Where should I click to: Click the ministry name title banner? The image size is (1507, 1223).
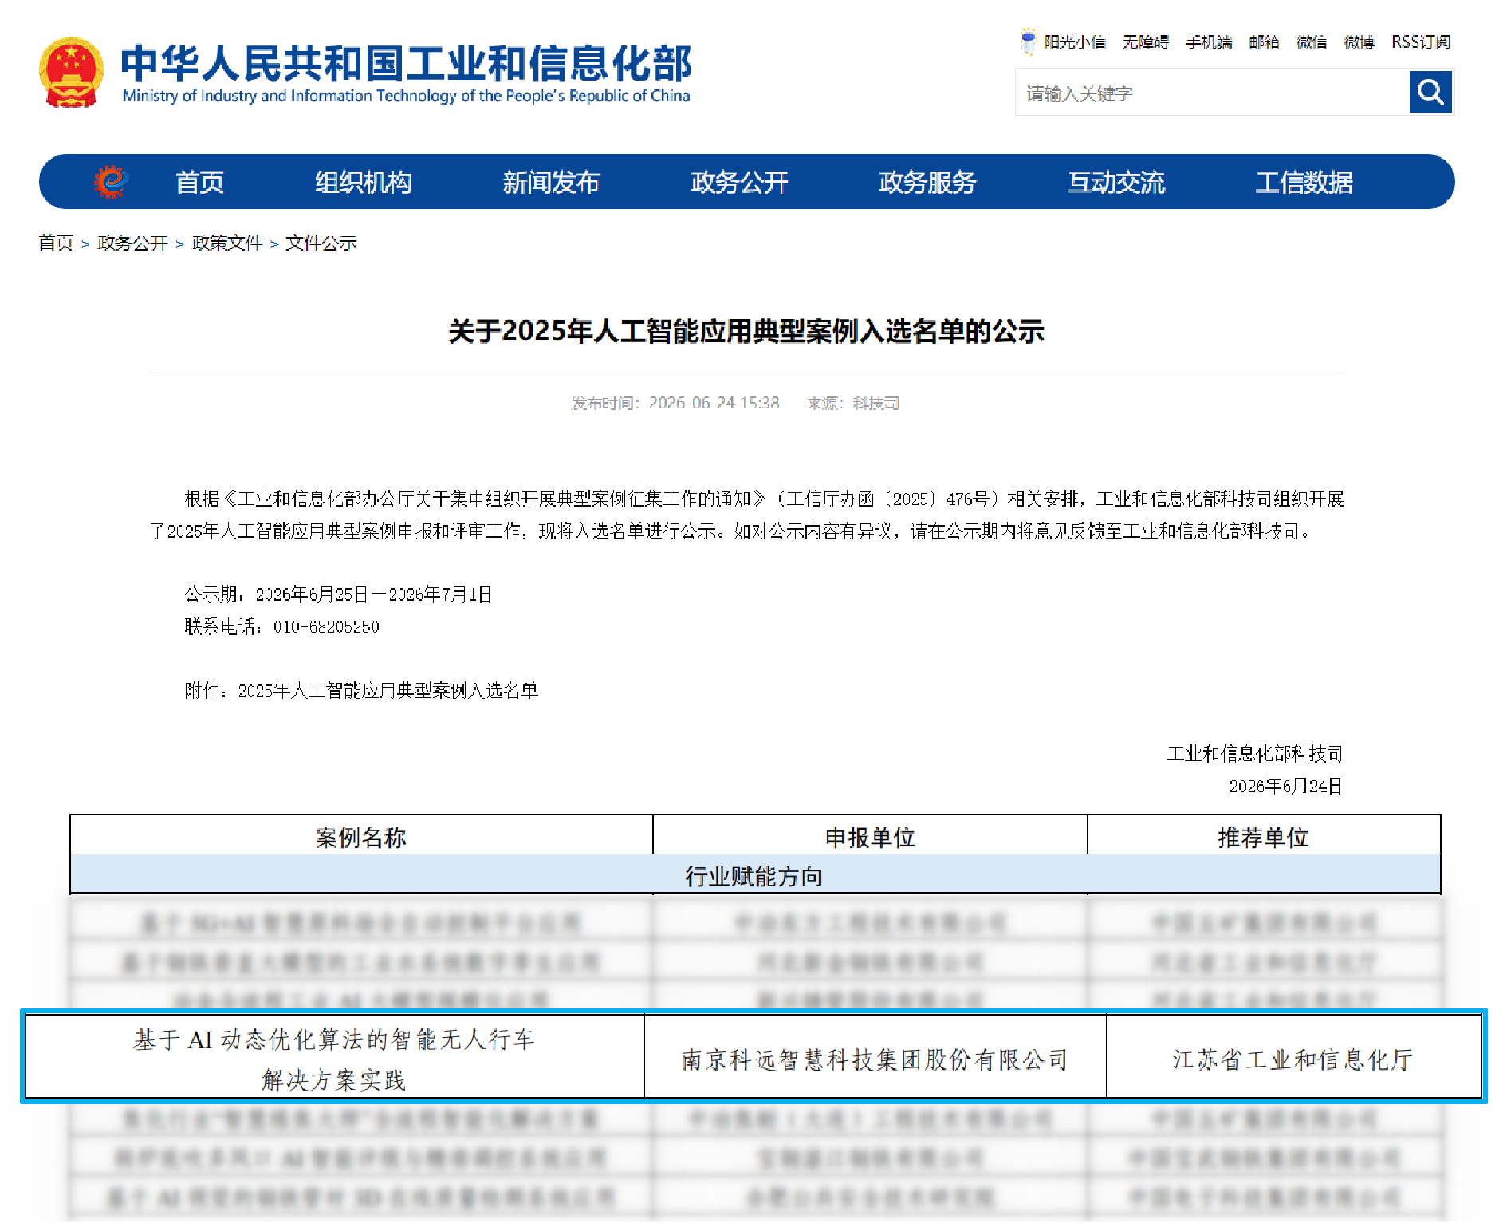point(406,73)
